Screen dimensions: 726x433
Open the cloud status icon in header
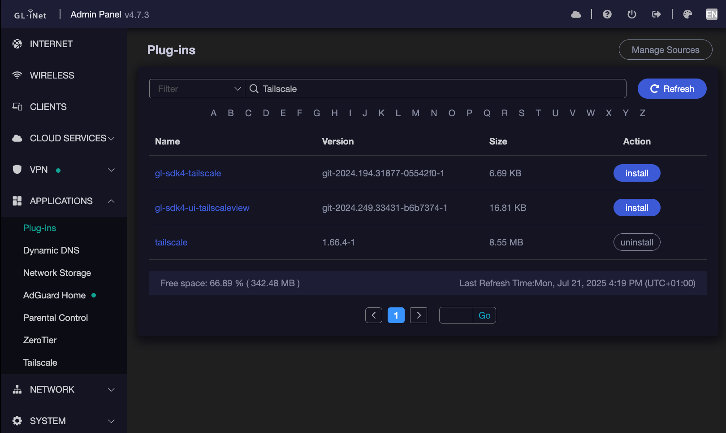pyautogui.click(x=576, y=14)
